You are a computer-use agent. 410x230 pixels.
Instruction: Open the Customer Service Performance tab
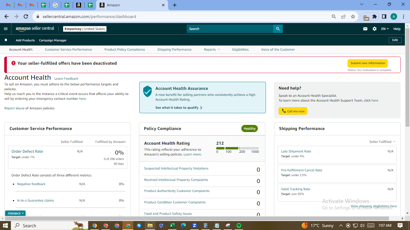(x=68, y=49)
